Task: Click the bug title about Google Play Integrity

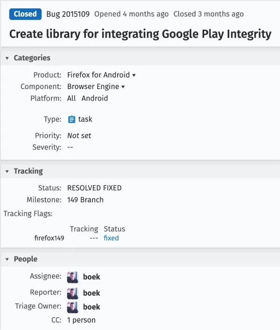Action: pos(140,34)
